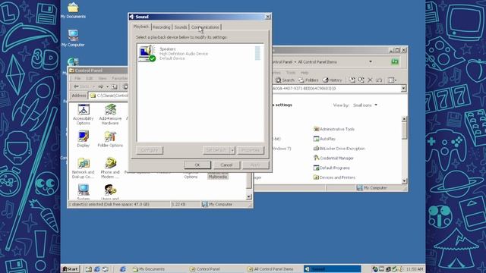486x273 pixels.
Task: Click the Apply button
Action: 255,165
